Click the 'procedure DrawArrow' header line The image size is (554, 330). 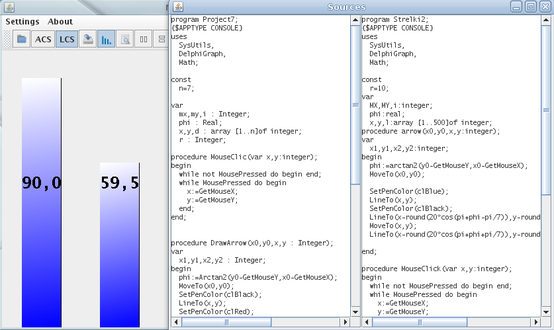click(252, 243)
